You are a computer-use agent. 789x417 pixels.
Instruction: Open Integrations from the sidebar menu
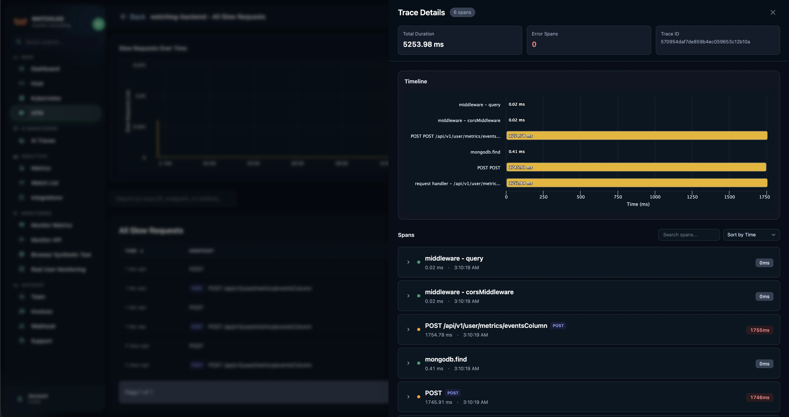46,197
